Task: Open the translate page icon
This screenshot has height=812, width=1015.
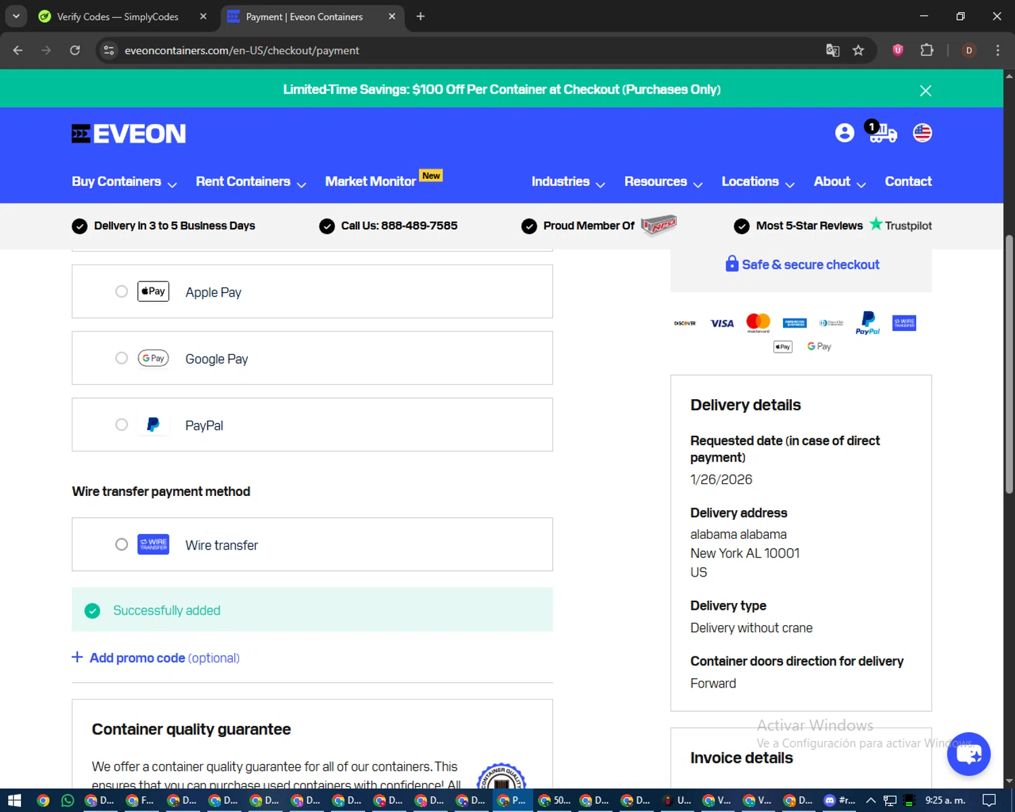Action: [832, 51]
